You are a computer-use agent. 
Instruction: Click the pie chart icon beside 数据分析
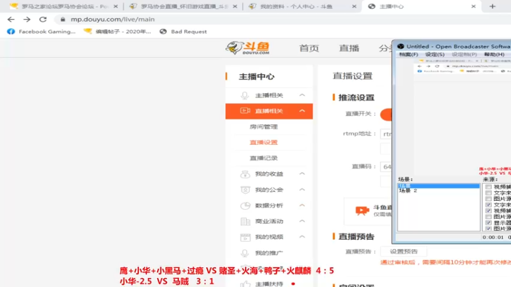point(245,205)
